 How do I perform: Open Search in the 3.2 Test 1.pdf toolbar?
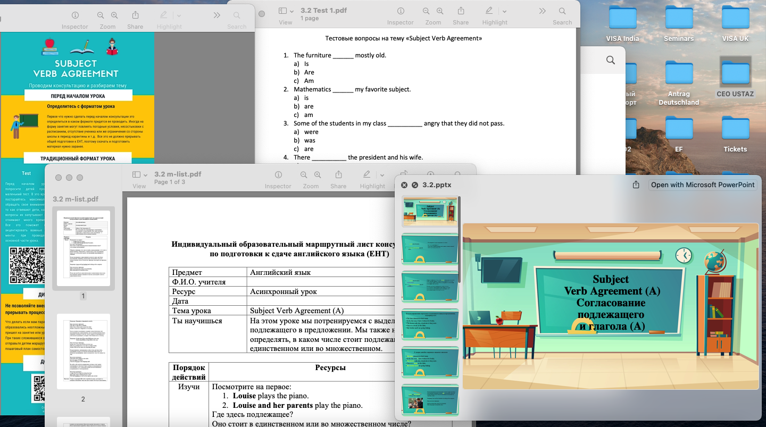tap(562, 12)
